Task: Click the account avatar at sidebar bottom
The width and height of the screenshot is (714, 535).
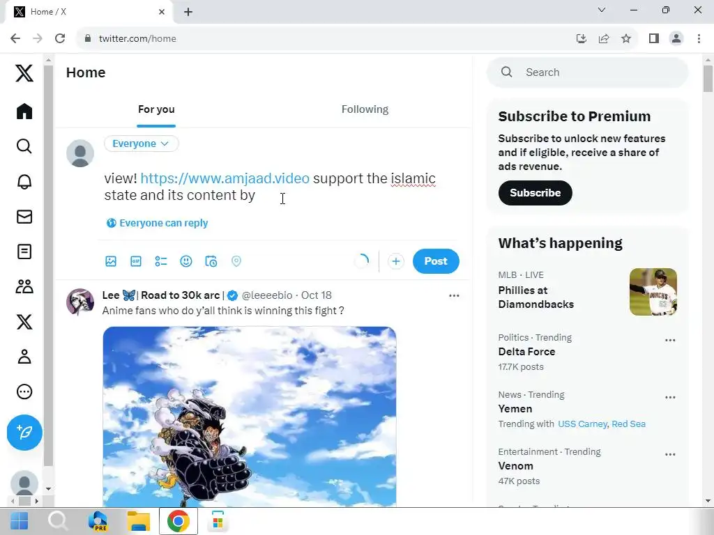Action: click(24, 483)
